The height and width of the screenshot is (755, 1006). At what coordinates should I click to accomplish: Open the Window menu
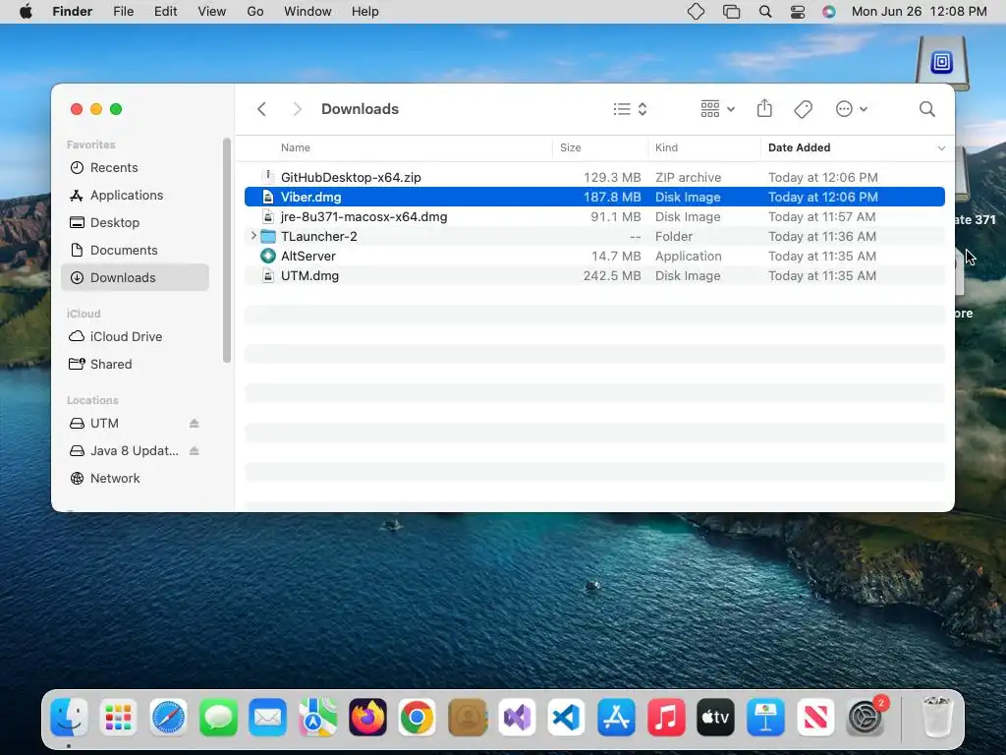tap(307, 12)
